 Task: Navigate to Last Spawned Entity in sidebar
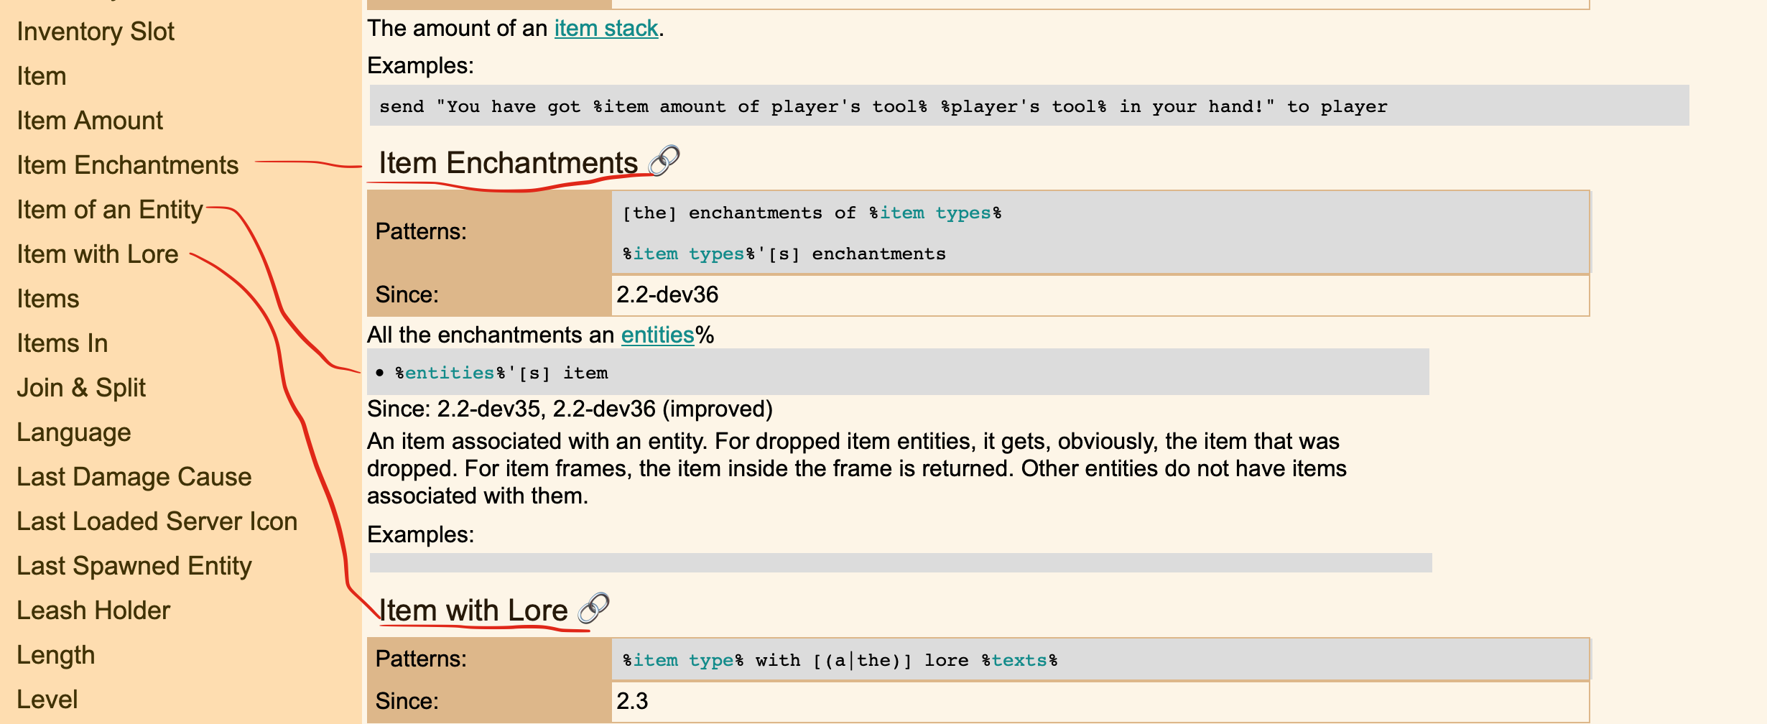pyautogui.click(x=134, y=566)
